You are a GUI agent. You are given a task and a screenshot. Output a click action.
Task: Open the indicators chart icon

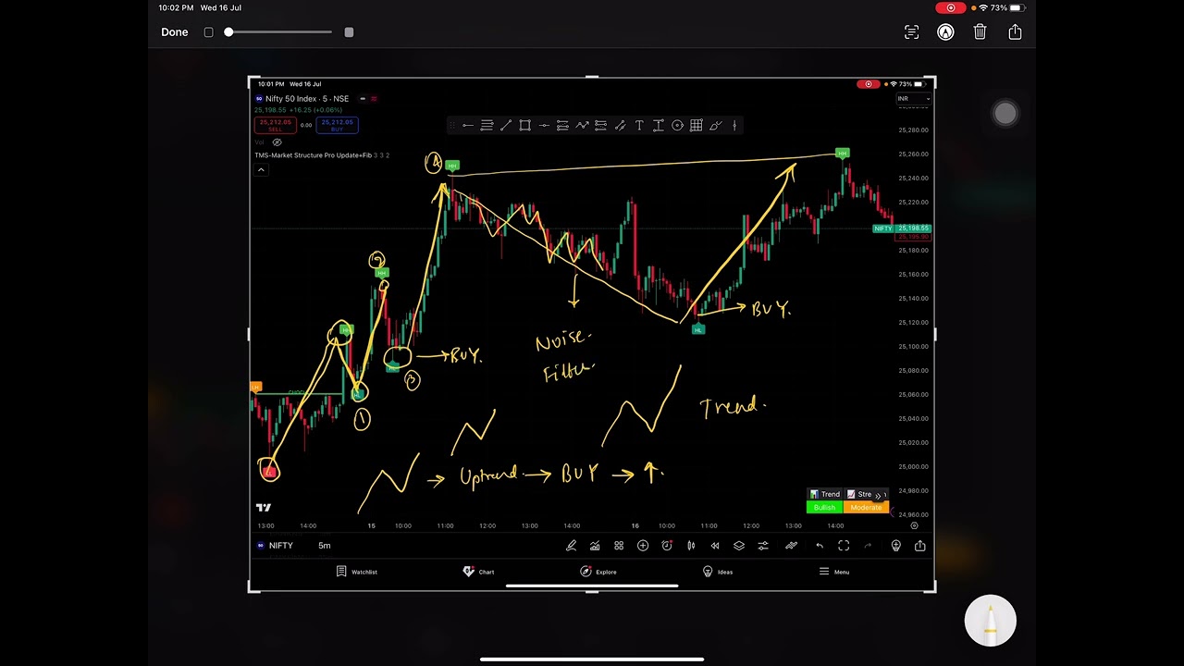(x=595, y=546)
